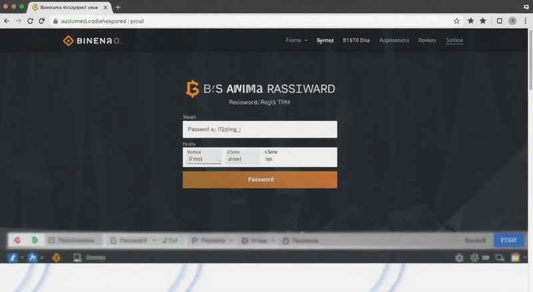The image size is (533, 292).
Task: Go forward using browser forward arrow
Action: click(19, 21)
